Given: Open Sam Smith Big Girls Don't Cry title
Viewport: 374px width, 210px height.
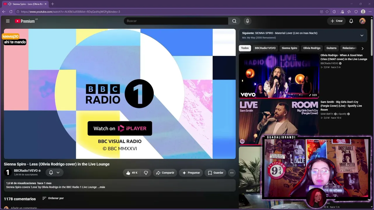Looking at the screenshot, I should (341, 106).
